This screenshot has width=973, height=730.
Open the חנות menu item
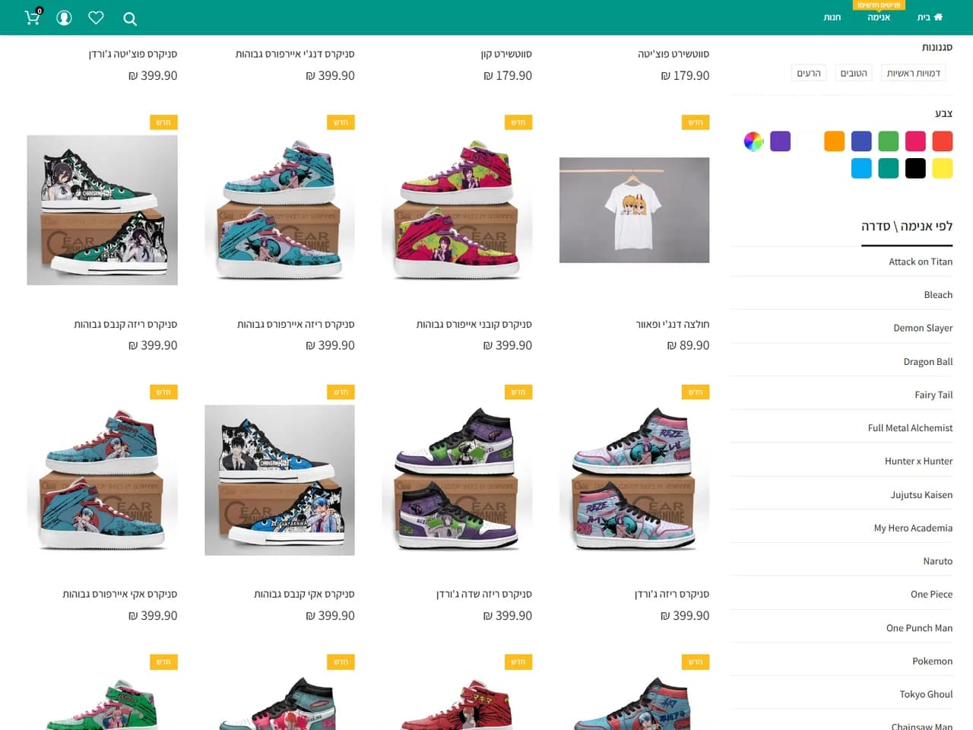click(832, 17)
